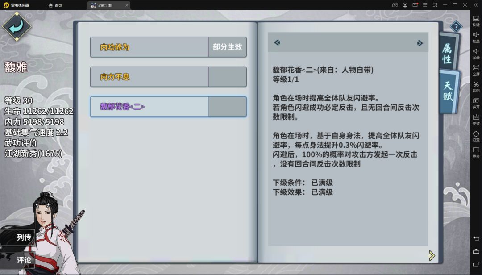
Task: Click the Android back icon in sidebar
Action: coord(476,238)
